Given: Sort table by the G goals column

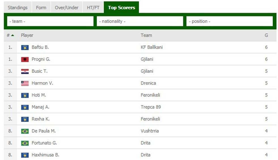Looking at the screenshot, I should pyautogui.click(x=266, y=35).
